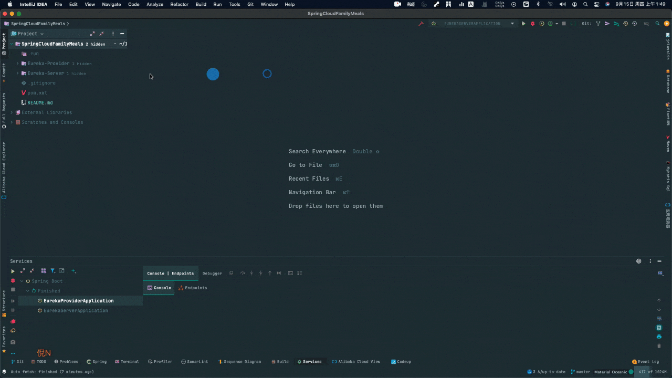Open the Refactor menu
The image size is (672, 378).
coord(179,4)
